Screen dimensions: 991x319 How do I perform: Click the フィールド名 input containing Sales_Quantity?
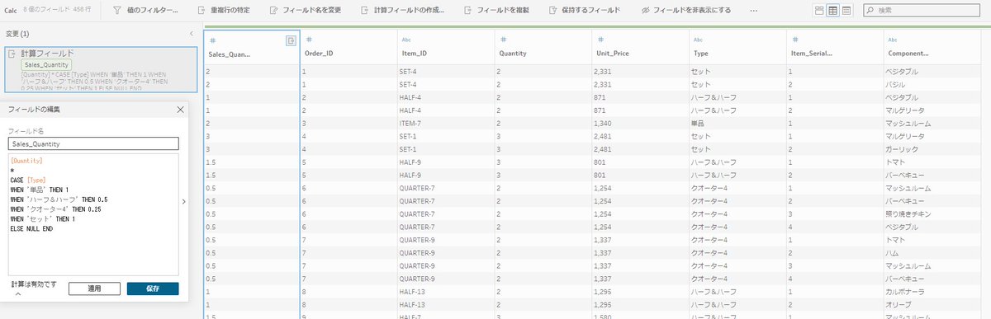(x=93, y=143)
